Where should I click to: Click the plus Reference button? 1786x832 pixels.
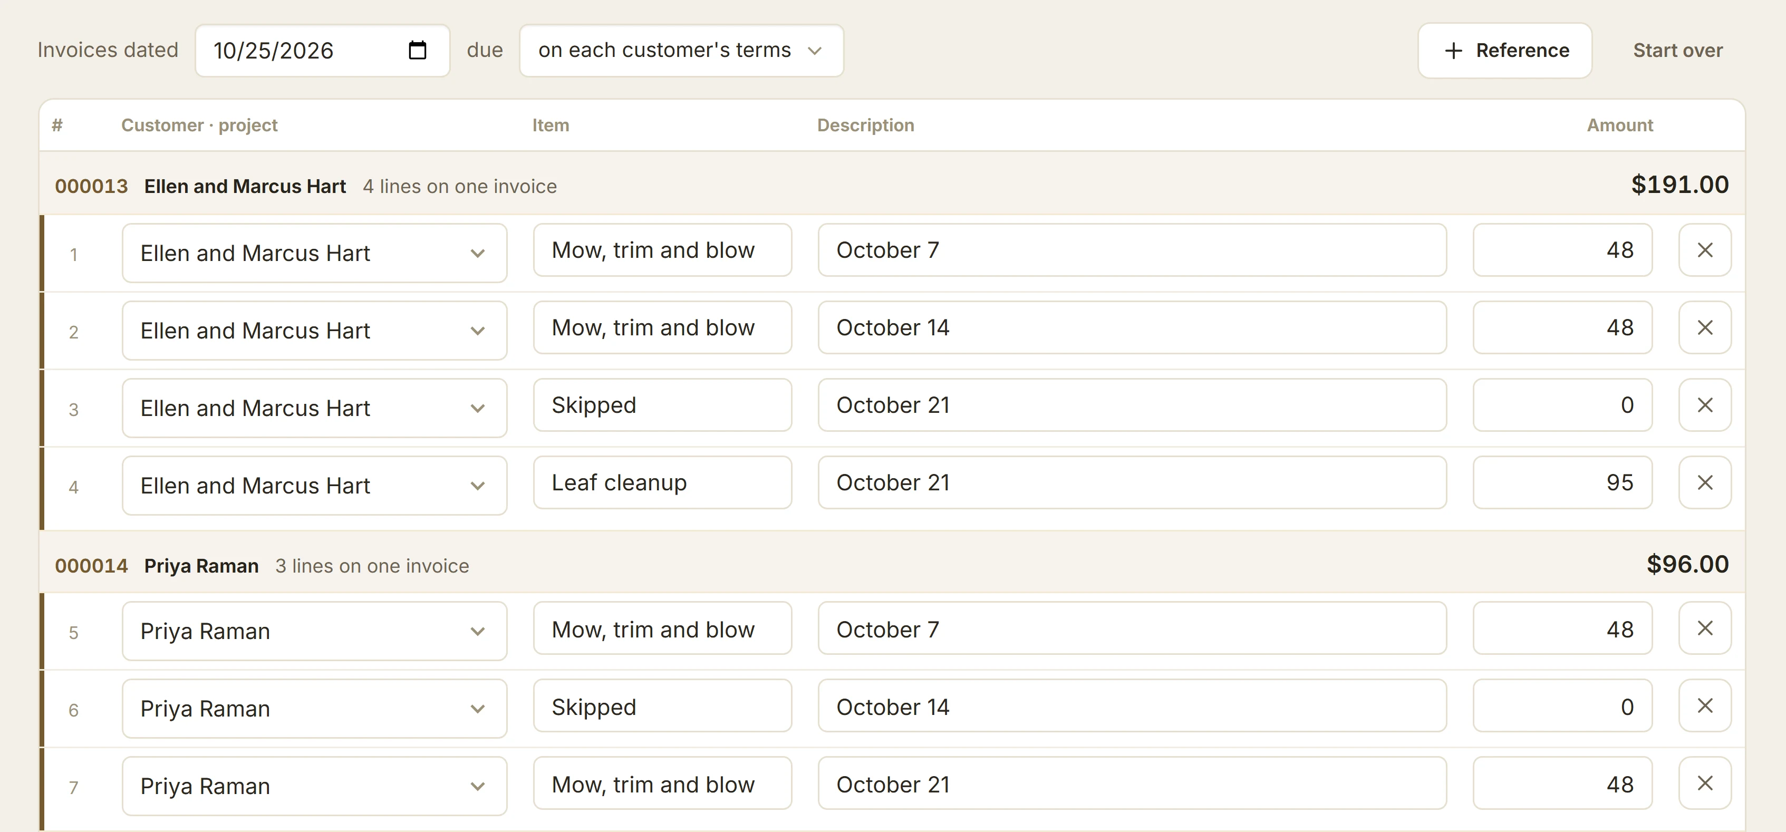1504,51
